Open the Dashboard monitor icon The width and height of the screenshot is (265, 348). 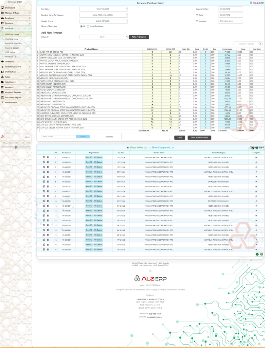point(2,8)
